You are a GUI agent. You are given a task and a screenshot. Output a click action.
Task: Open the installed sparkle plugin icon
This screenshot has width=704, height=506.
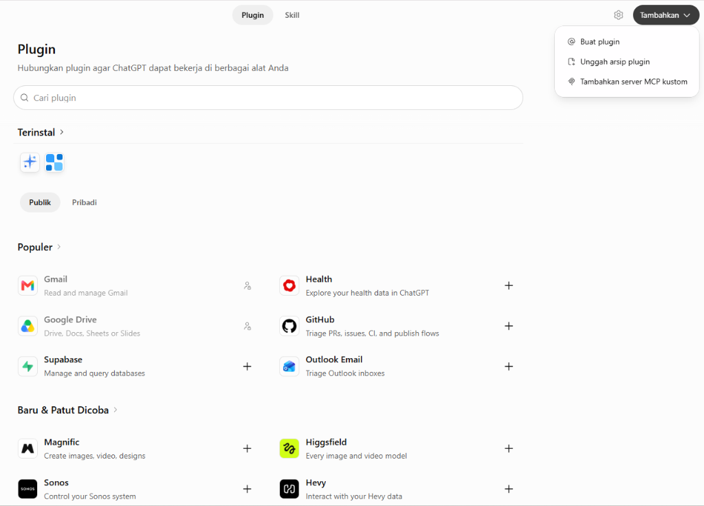pyautogui.click(x=30, y=162)
